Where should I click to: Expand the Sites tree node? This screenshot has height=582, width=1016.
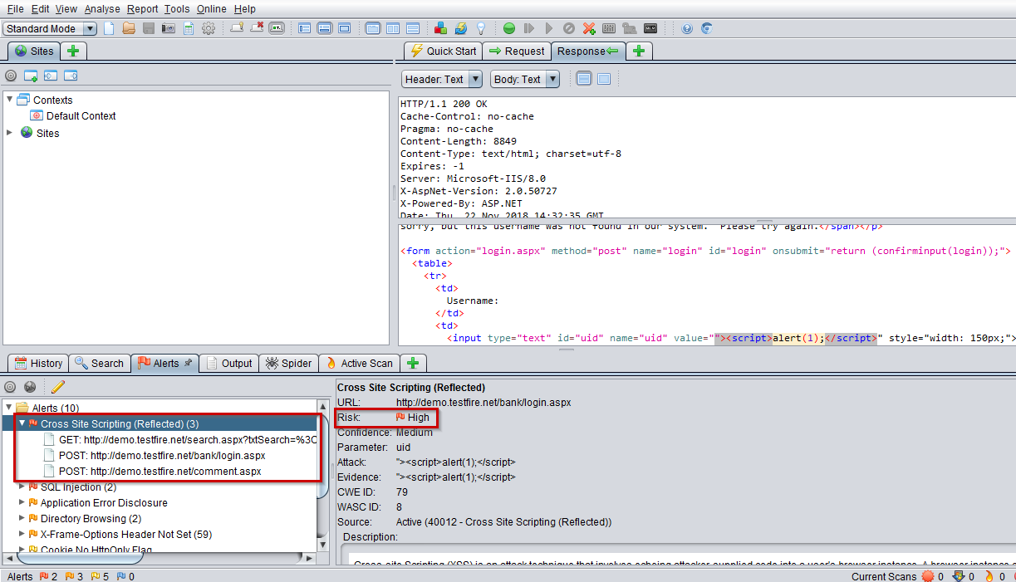pyautogui.click(x=10, y=133)
